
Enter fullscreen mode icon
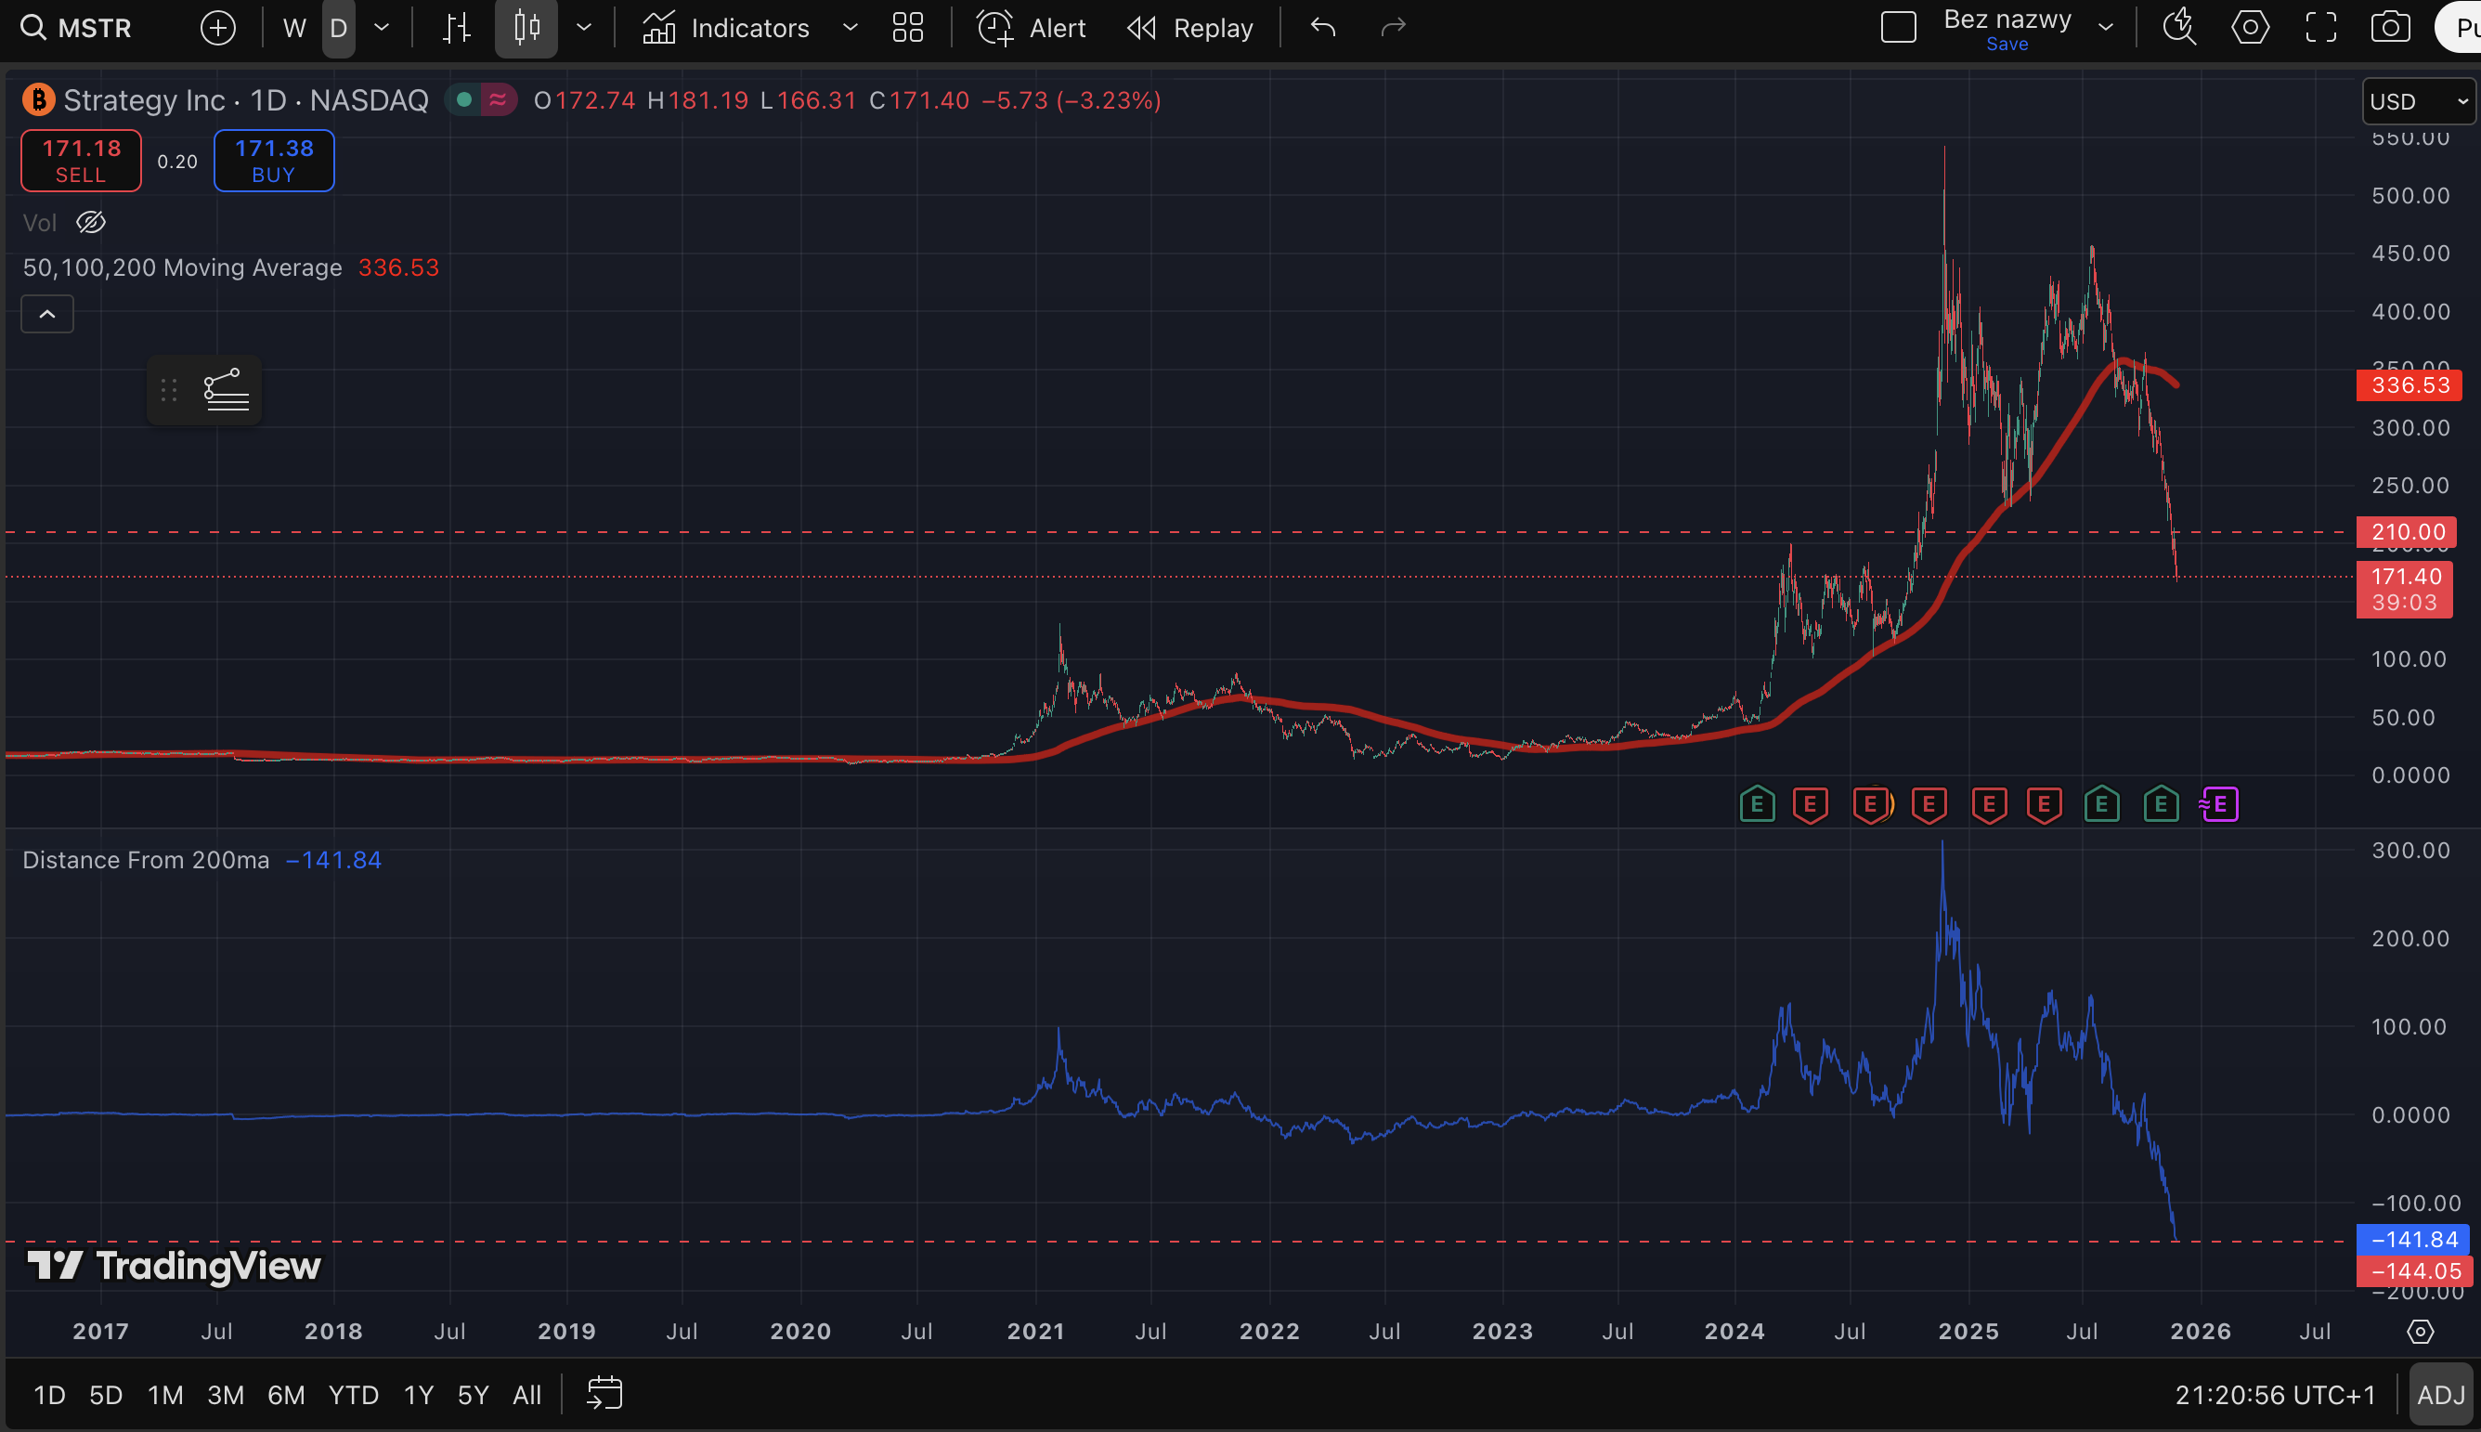point(2320,28)
